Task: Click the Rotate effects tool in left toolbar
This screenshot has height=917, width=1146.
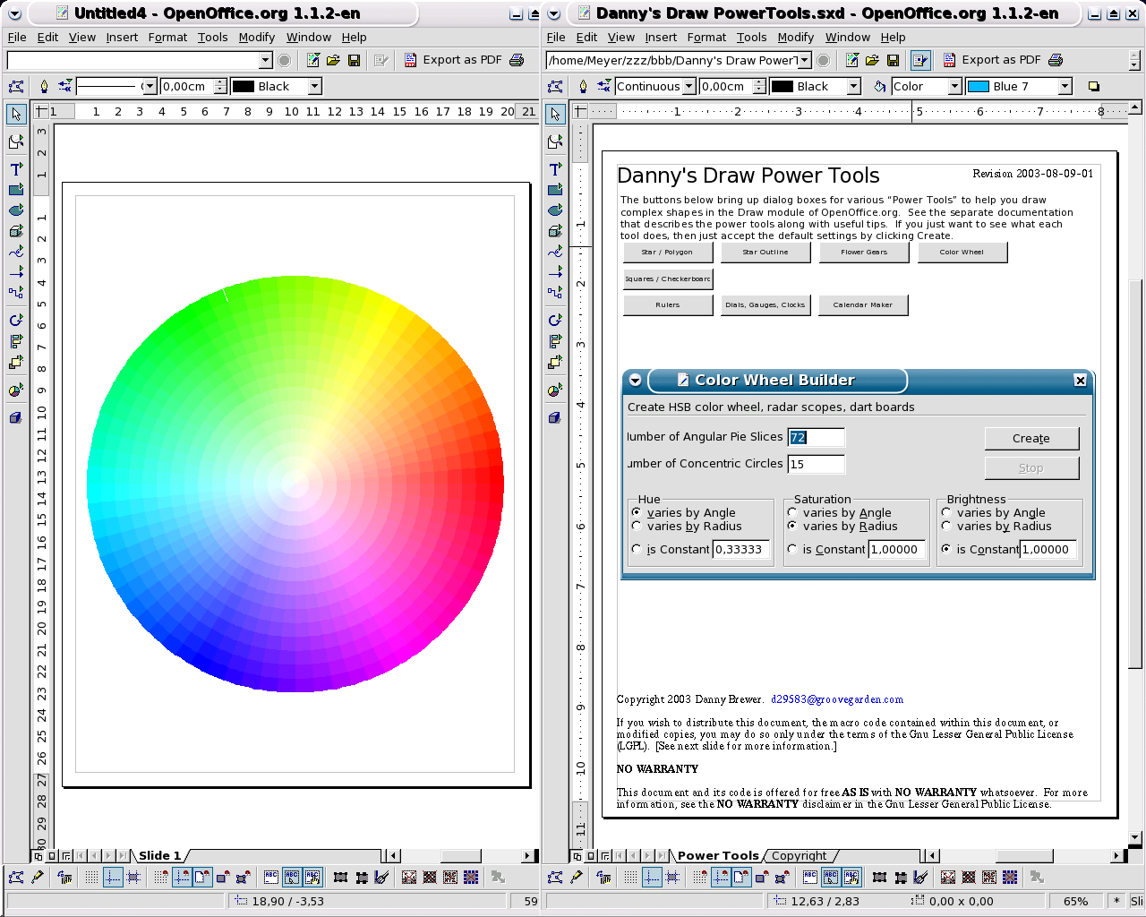Action: (16, 320)
